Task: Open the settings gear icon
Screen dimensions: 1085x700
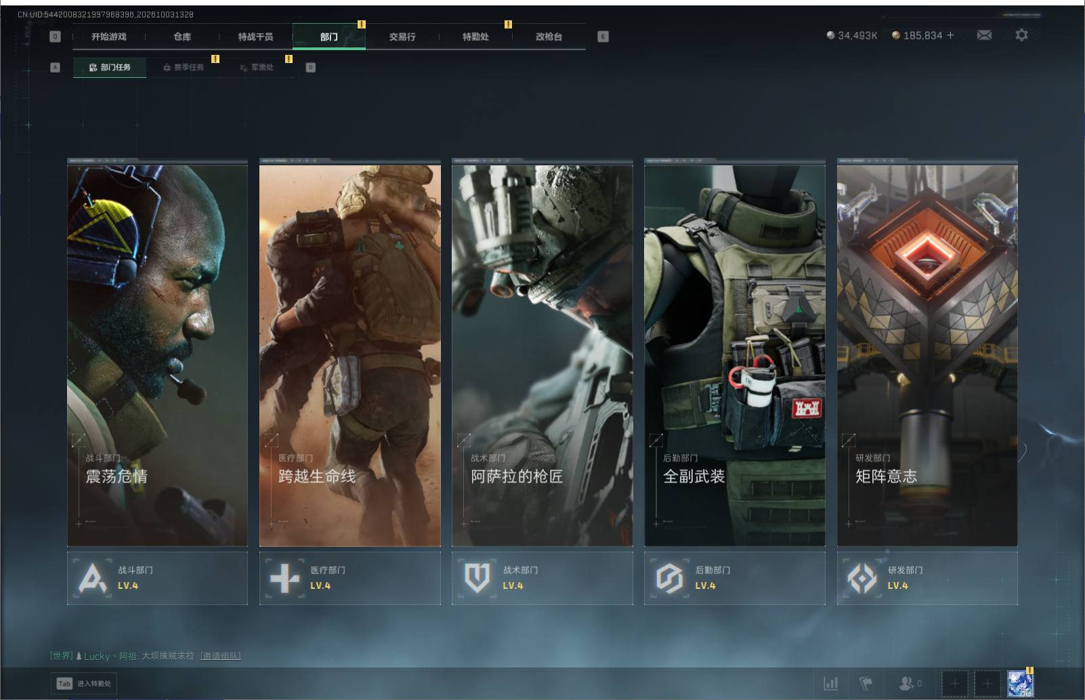Action: pyautogui.click(x=1021, y=35)
